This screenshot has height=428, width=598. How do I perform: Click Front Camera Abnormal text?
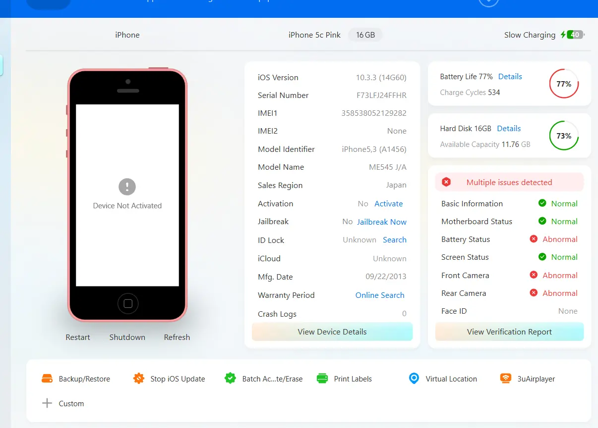click(x=560, y=276)
